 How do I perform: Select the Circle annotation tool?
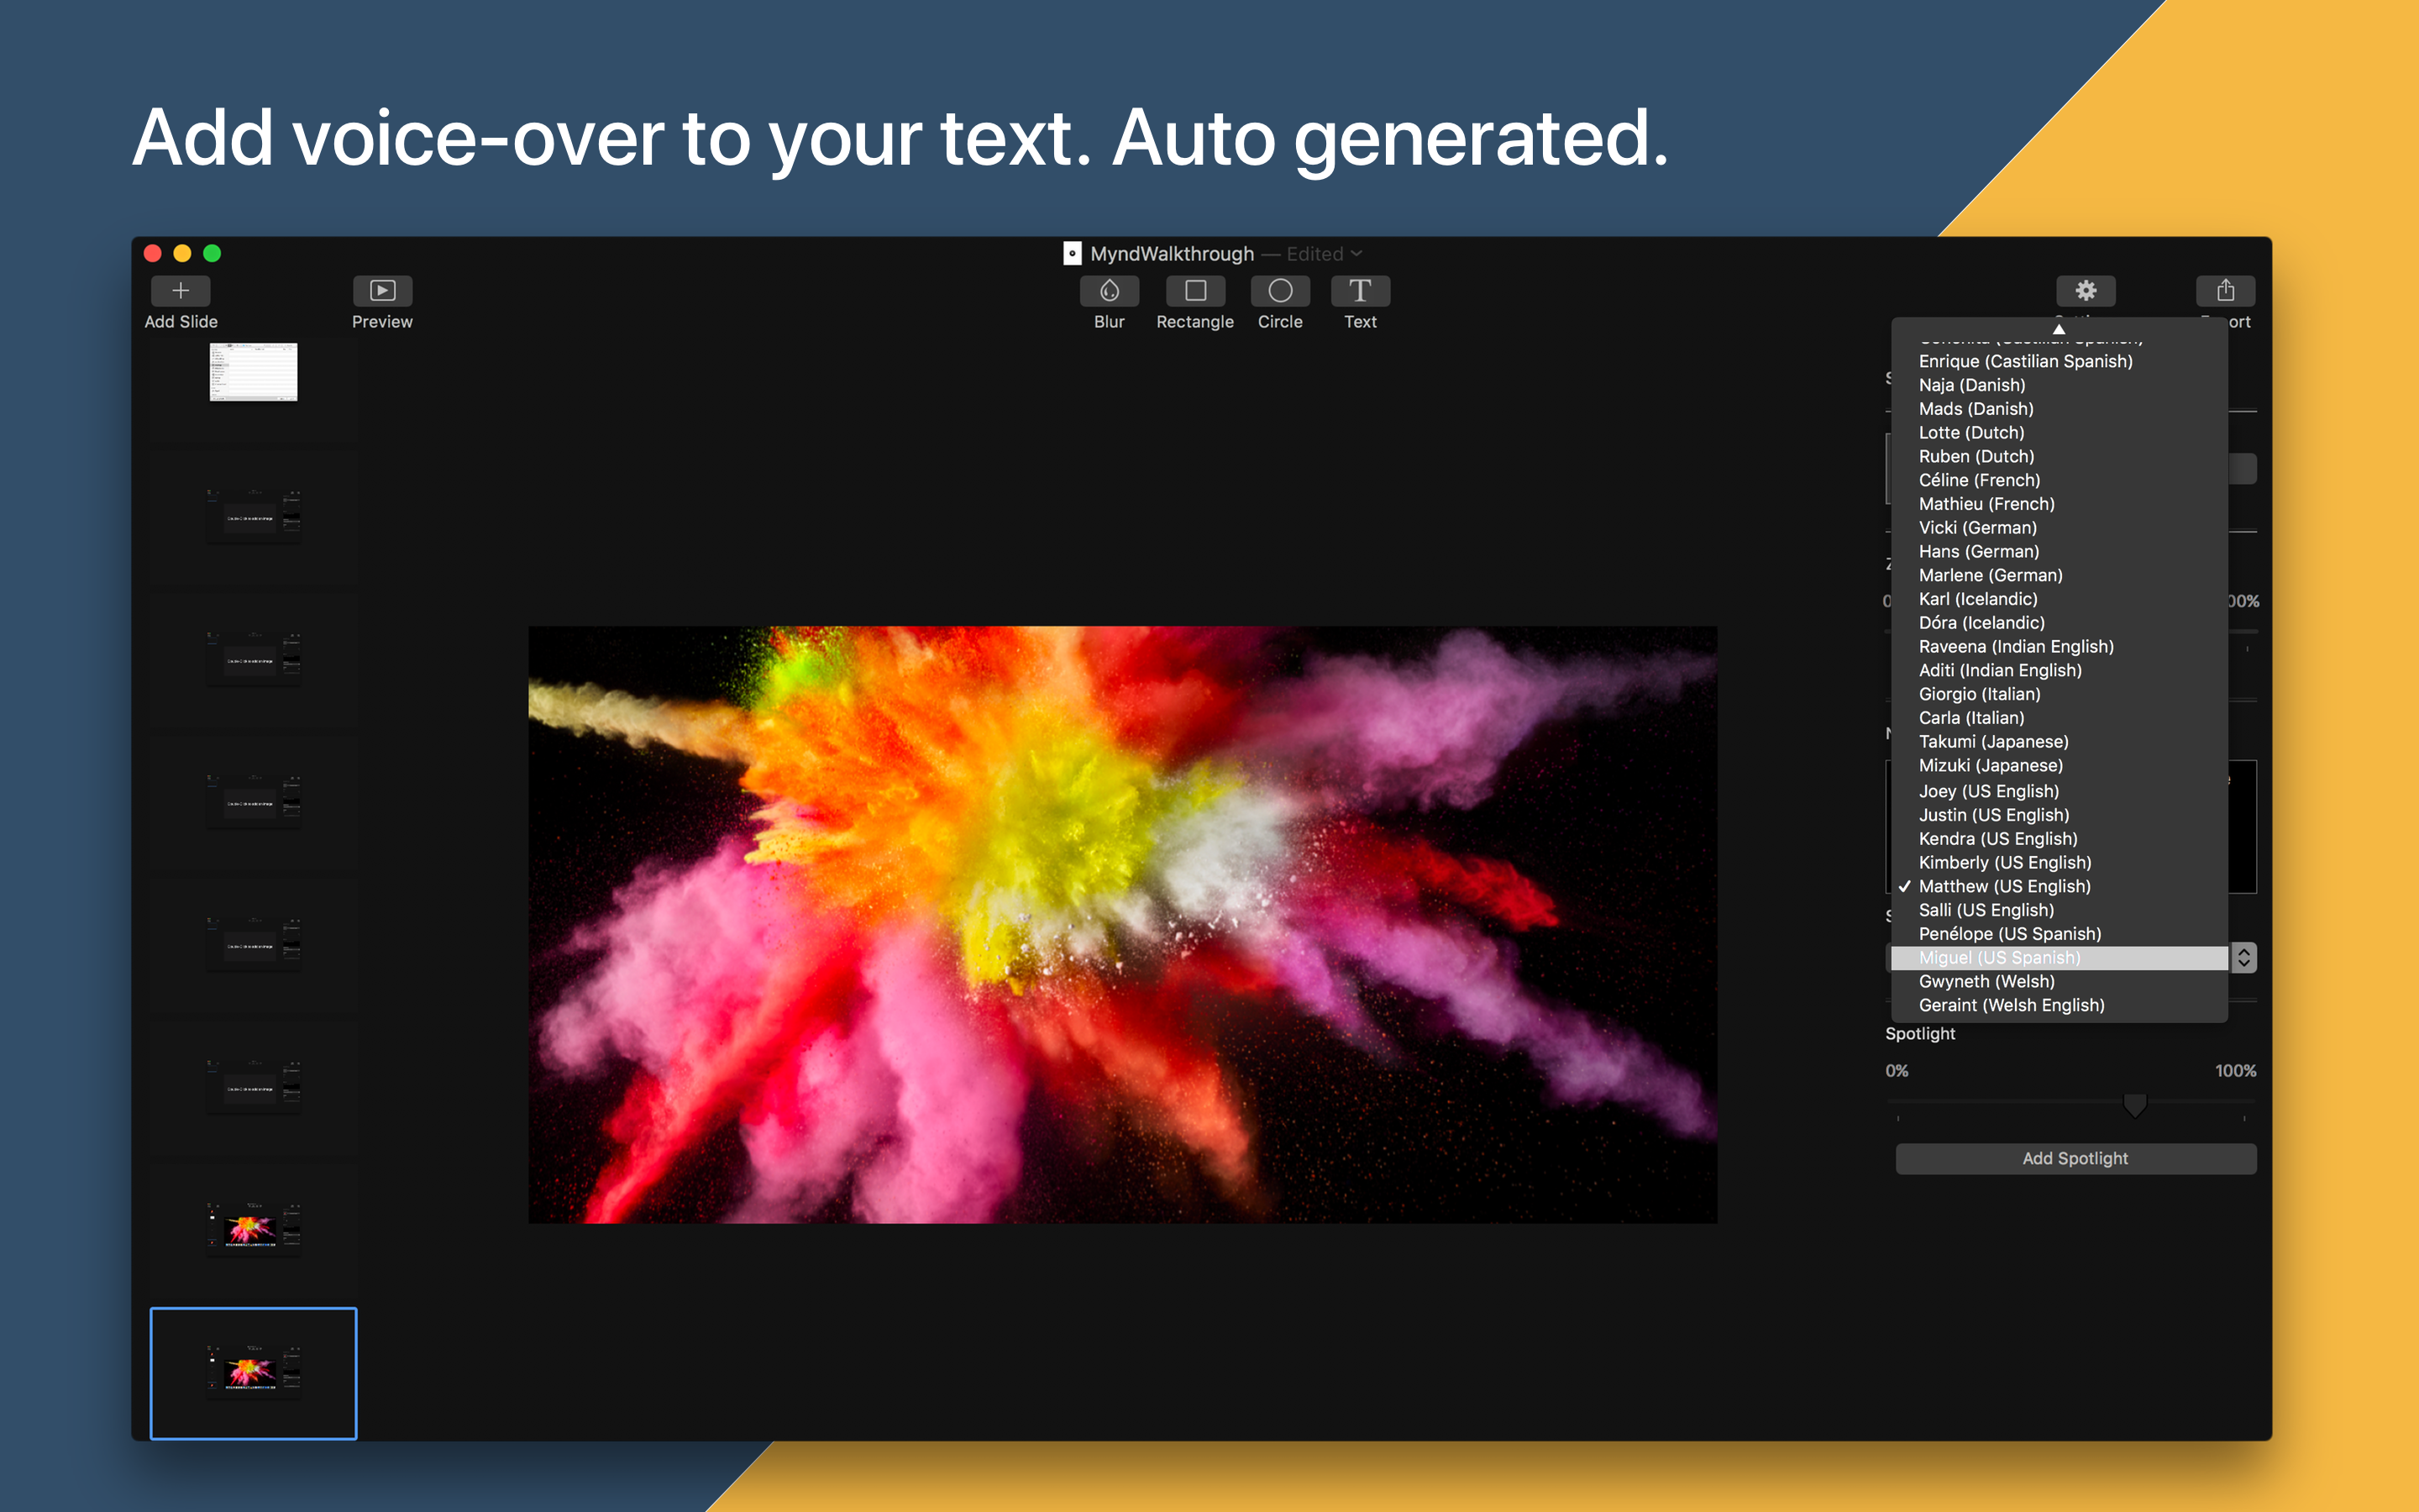[1280, 291]
